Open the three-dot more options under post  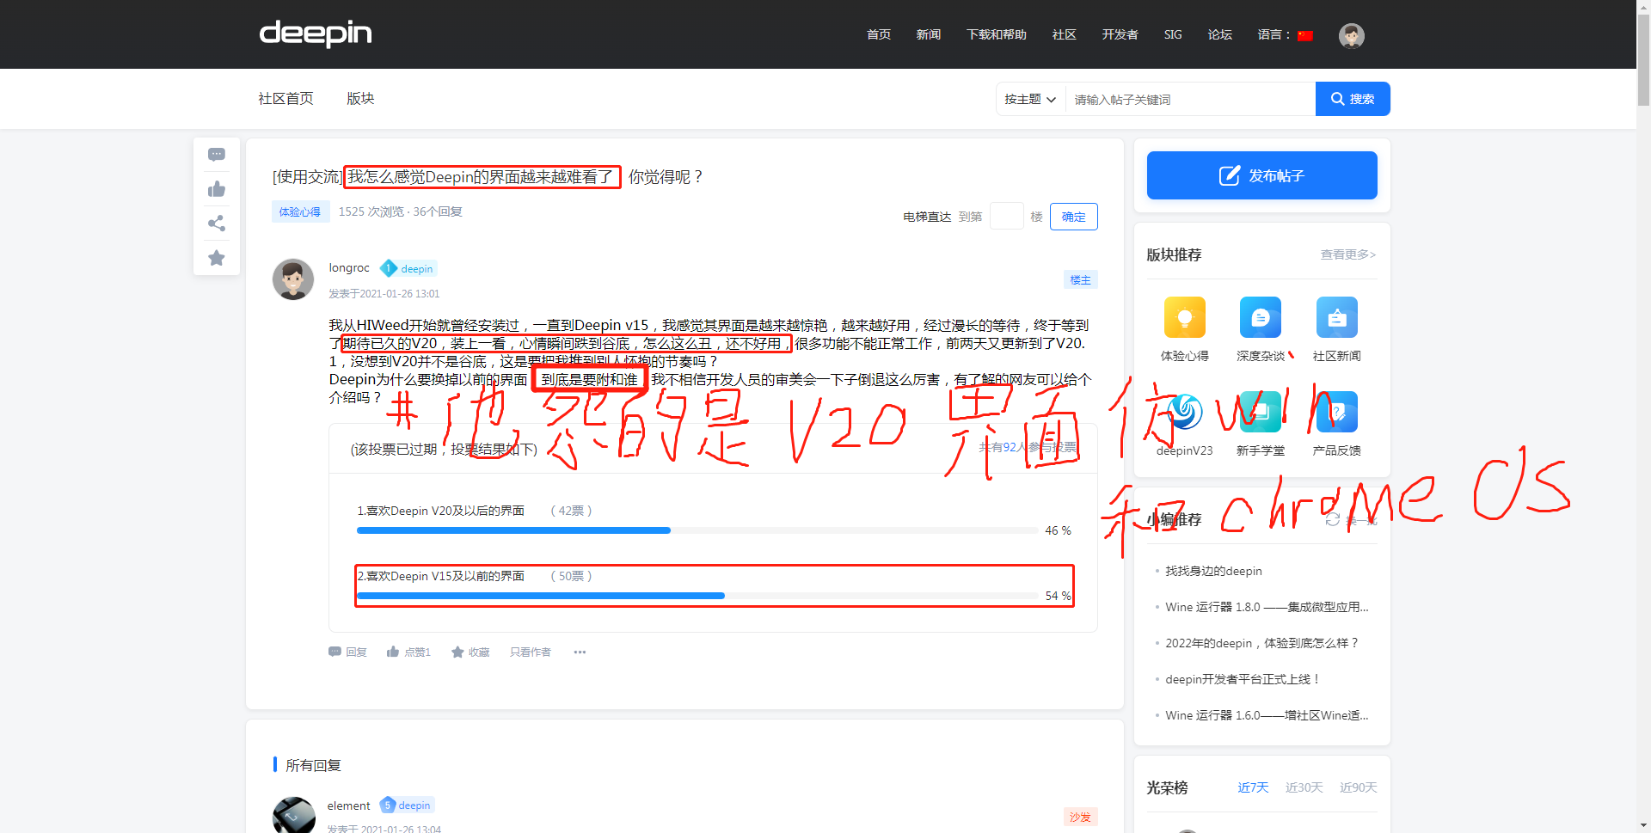click(x=580, y=652)
